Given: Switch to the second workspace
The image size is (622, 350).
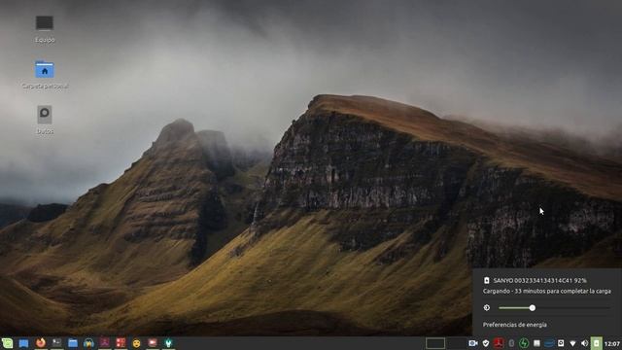Looking at the screenshot, I should tap(457, 343).
